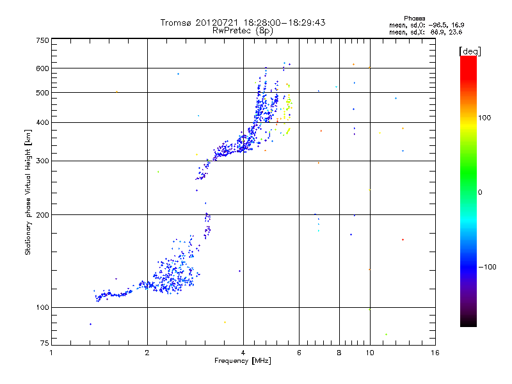This screenshot has height=384, width=512.
Task: Click the "Frequency [MHz]" axis title
Action: coord(243,361)
